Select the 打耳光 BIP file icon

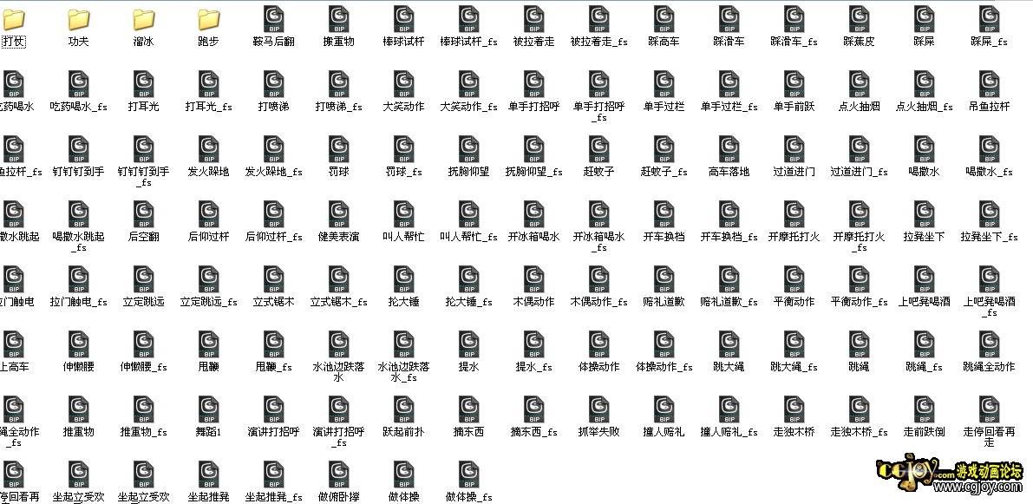[144, 84]
